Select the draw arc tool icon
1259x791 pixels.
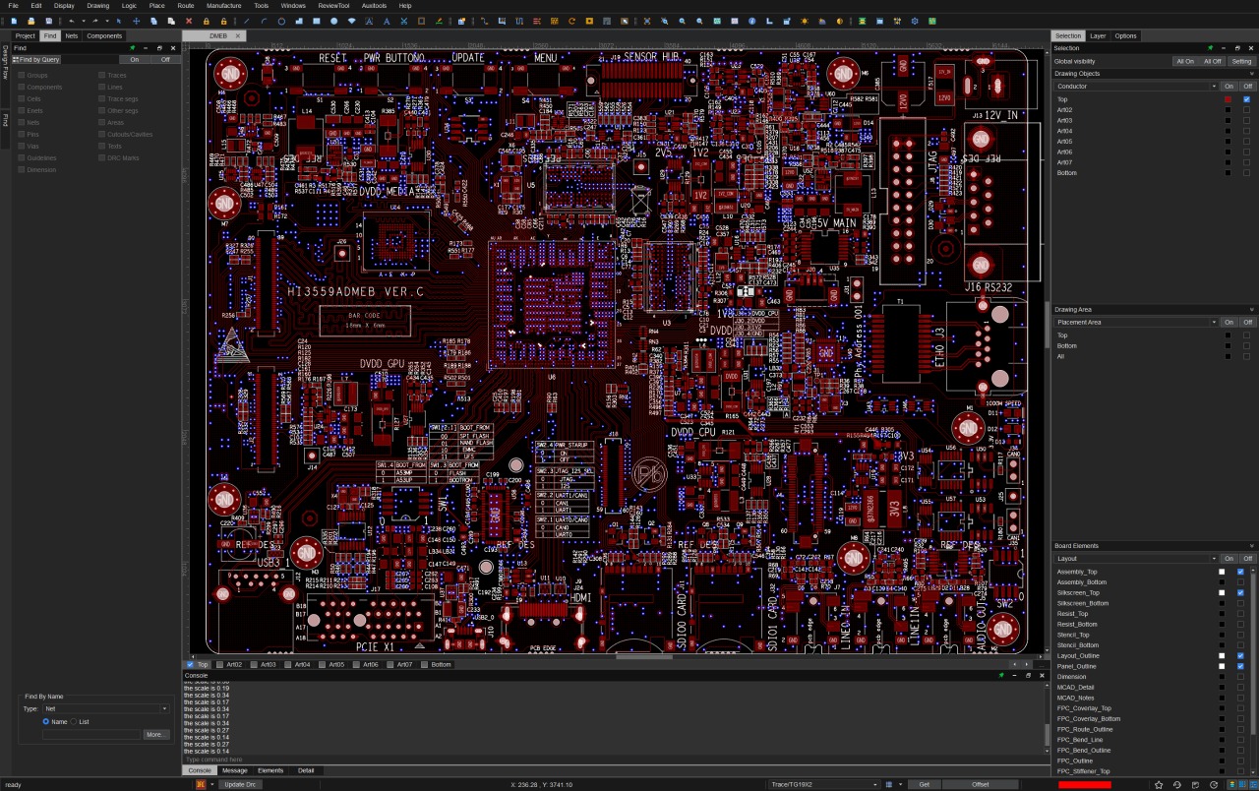(264, 21)
